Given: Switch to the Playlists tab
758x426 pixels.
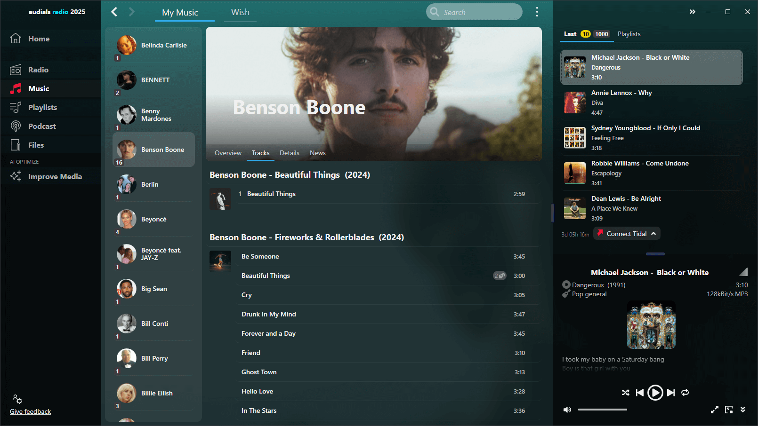Looking at the screenshot, I should 629,34.
